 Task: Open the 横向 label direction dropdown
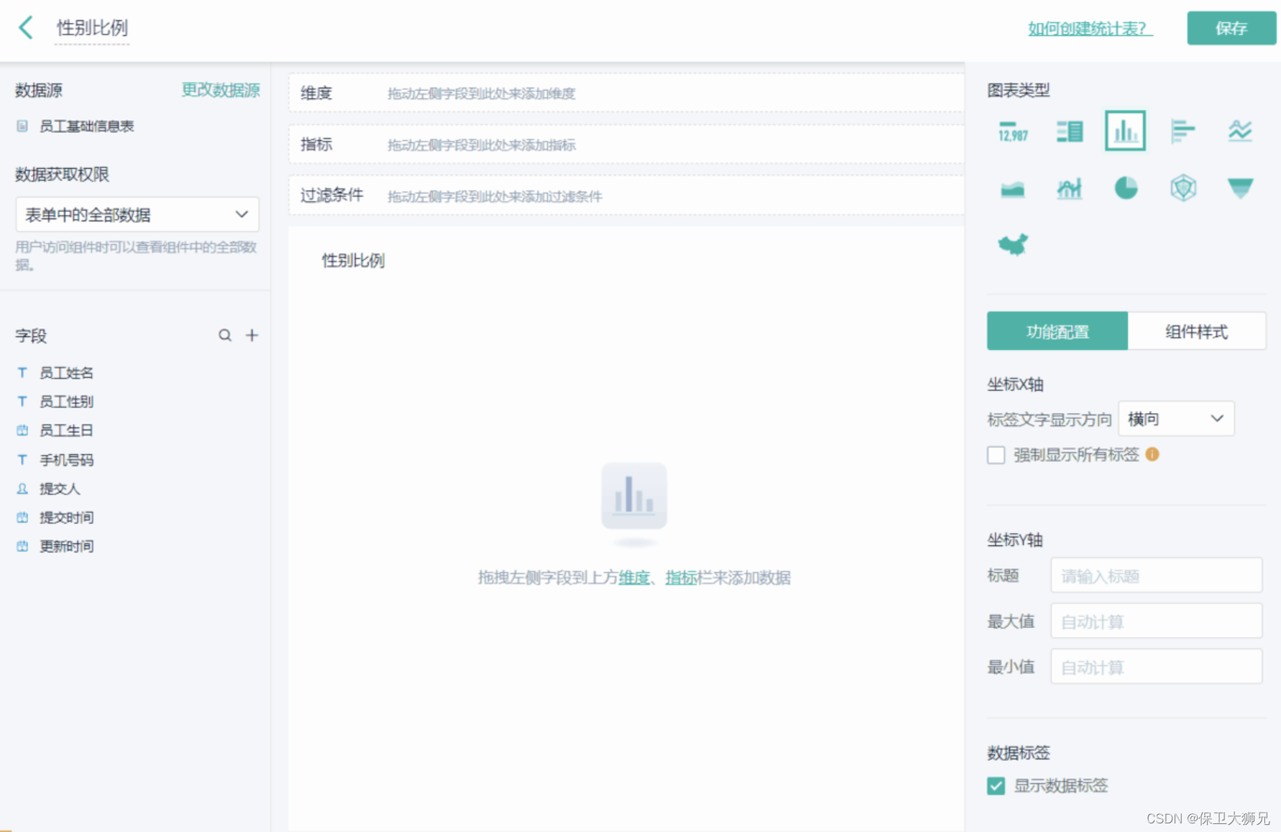(x=1176, y=419)
